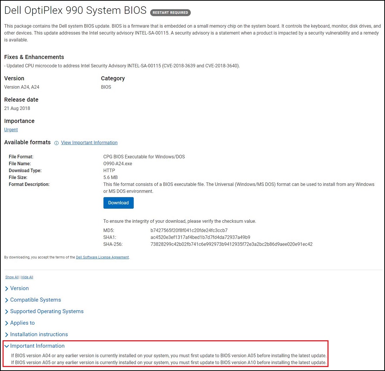
Task: Click the blue Download button
Action: pyautogui.click(x=118, y=202)
